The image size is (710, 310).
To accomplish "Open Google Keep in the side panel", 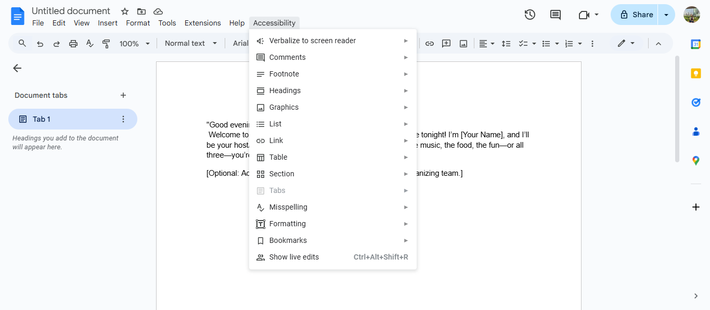I will (695, 73).
